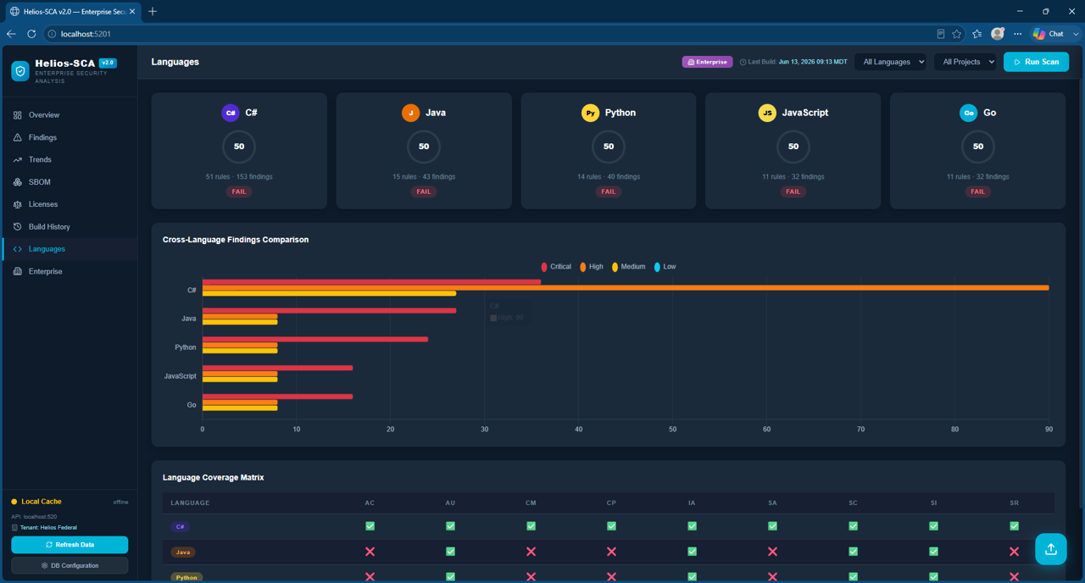Click the Languages code-brackets icon
This screenshot has width=1085, height=583.
18,249
